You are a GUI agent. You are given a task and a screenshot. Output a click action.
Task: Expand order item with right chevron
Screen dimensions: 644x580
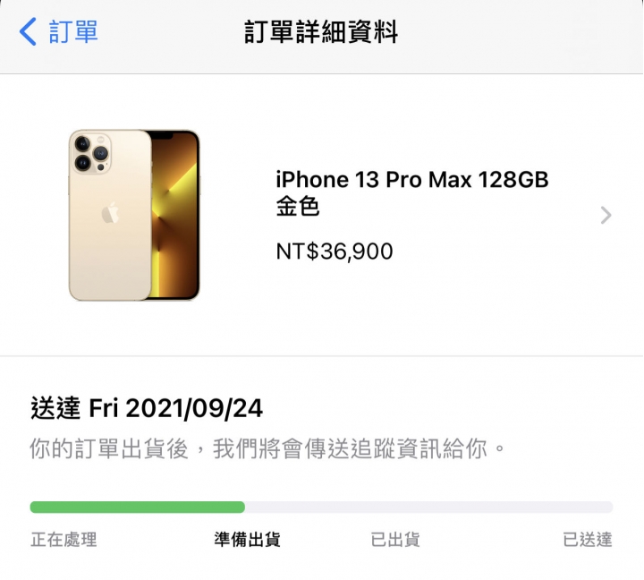point(606,215)
